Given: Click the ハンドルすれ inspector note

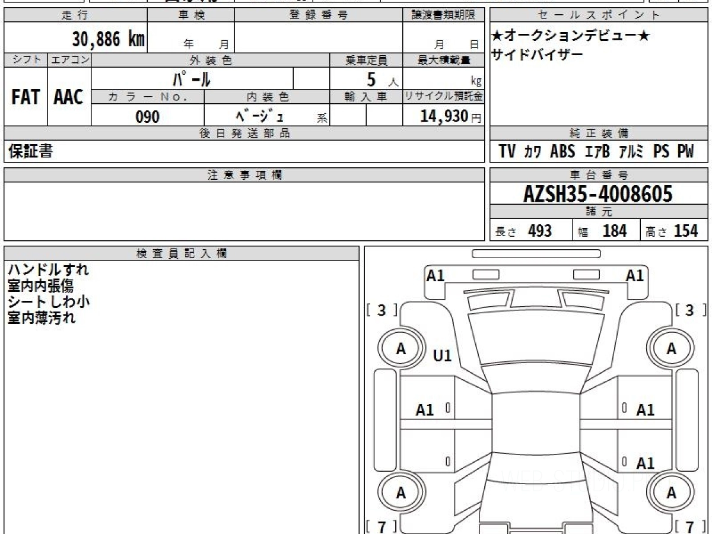Looking at the screenshot, I should [48, 270].
